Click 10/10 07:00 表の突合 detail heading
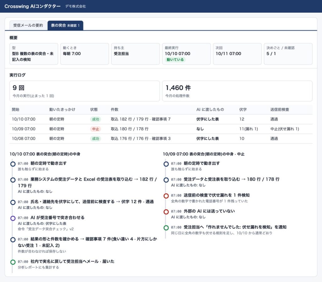The width and height of the screenshot is (322, 282). tap(45, 154)
